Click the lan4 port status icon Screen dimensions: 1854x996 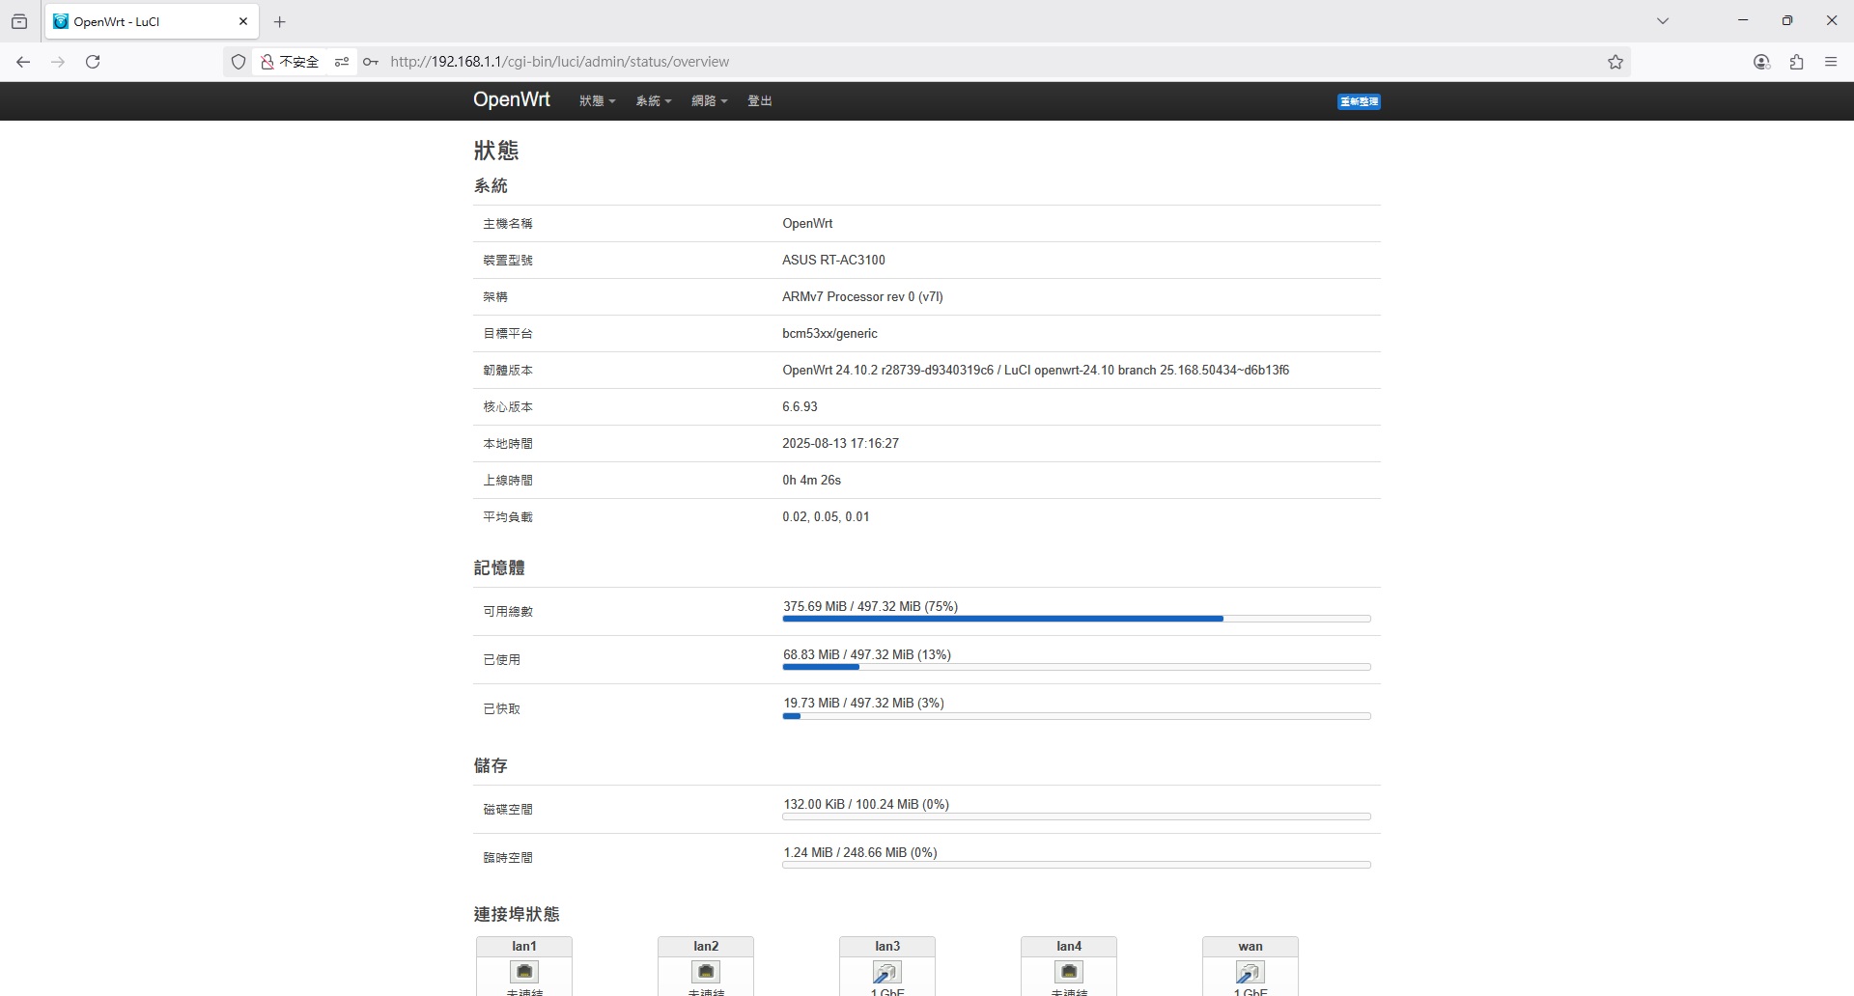pyautogui.click(x=1069, y=971)
